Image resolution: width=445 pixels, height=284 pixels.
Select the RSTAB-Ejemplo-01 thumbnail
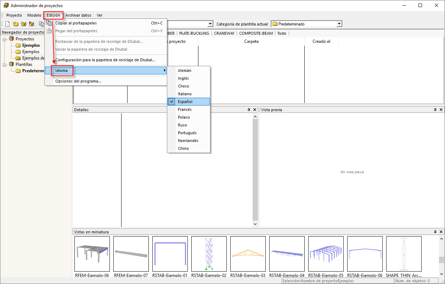[170, 254]
